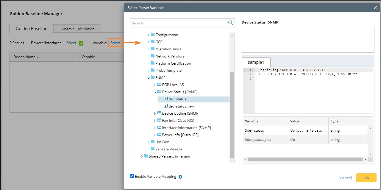Uncheck Enable Variable Mapping checkbox
This screenshot has width=381, height=190.
[x=132, y=176]
